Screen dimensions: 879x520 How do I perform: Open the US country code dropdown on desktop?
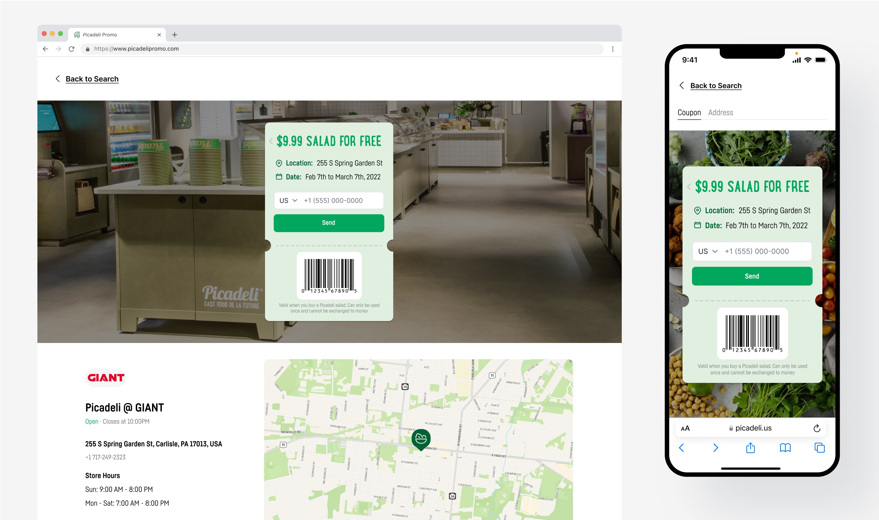click(288, 200)
